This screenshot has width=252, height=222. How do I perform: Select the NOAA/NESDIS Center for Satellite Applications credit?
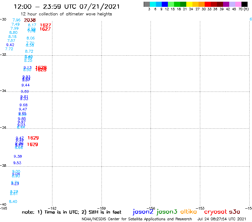[x=137, y=219]
